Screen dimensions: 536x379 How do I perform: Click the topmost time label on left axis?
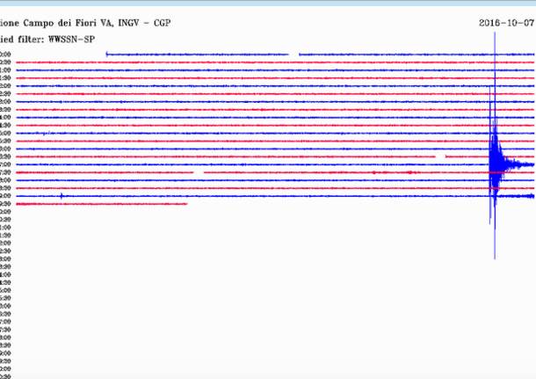5,55
